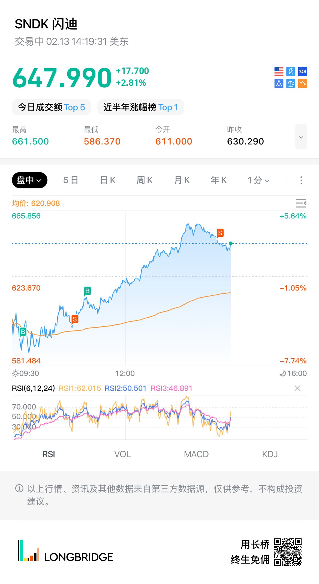Select the VOL indicator
319x584 pixels.
point(122,454)
